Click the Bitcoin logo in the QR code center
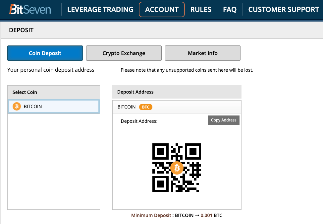The width and height of the screenshot is (323, 224). (177, 168)
